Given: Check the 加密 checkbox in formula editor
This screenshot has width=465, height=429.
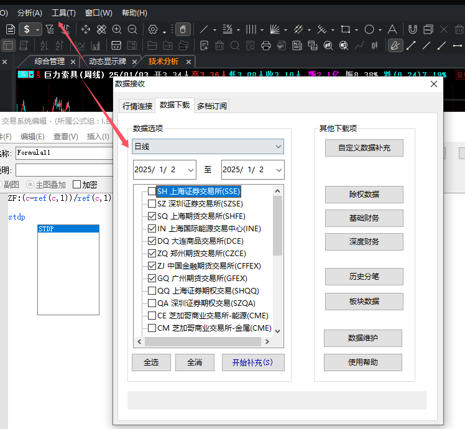Looking at the screenshot, I should [x=77, y=185].
